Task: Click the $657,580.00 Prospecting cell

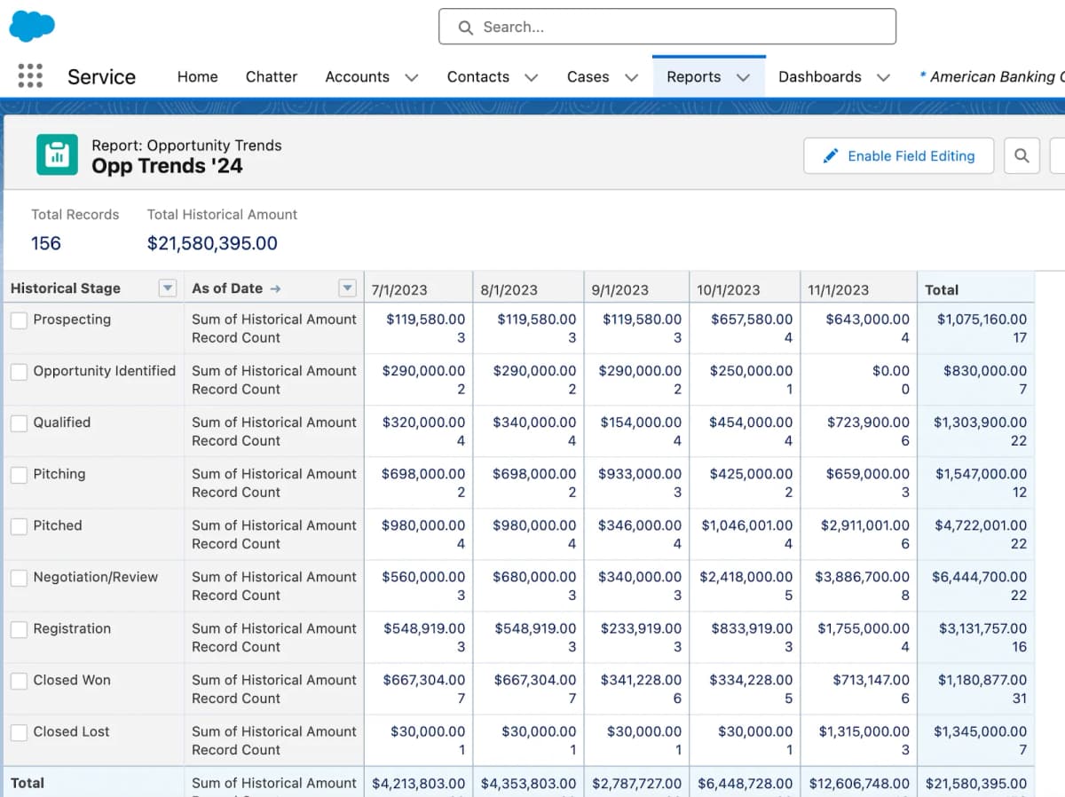Action: [x=752, y=319]
